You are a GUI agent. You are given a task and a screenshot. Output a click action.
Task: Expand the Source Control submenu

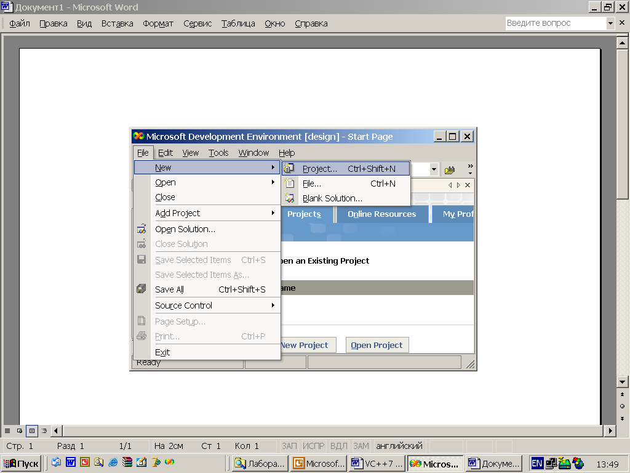click(273, 305)
